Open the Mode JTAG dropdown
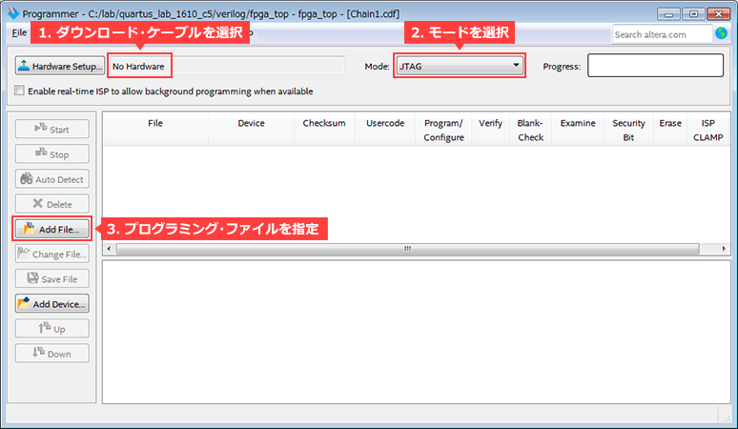This screenshot has height=429, width=738. [x=460, y=66]
